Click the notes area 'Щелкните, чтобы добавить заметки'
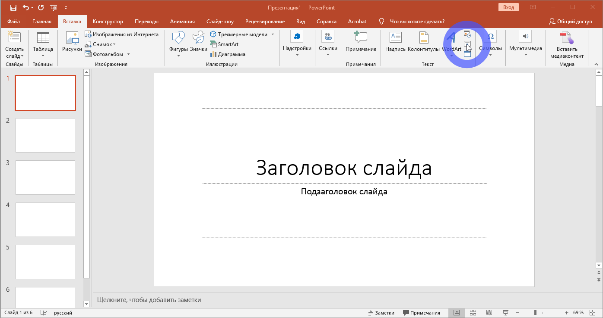603x318 pixels. (x=149, y=300)
